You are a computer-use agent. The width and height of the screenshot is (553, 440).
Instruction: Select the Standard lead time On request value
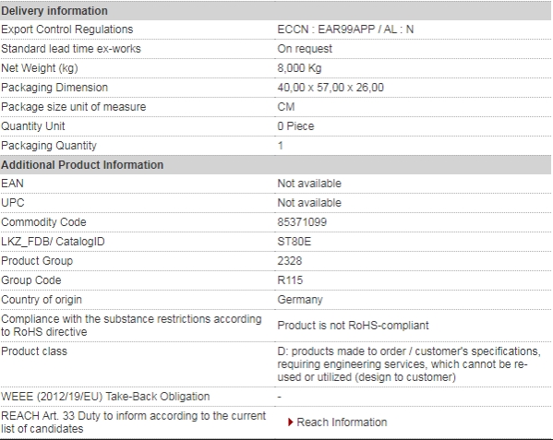tap(305, 49)
